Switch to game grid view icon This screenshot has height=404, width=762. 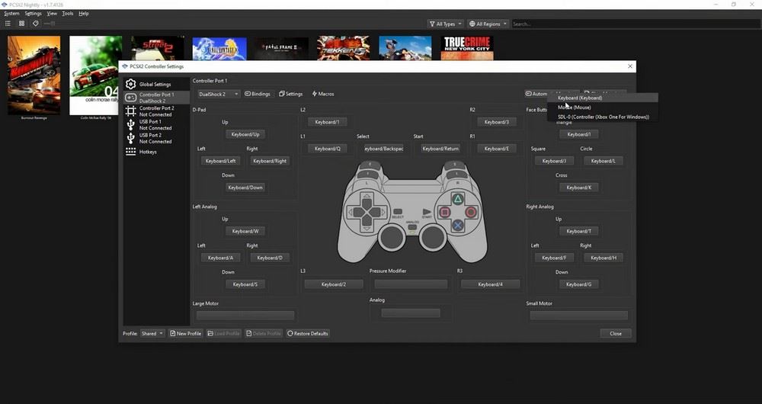[21, 24]
